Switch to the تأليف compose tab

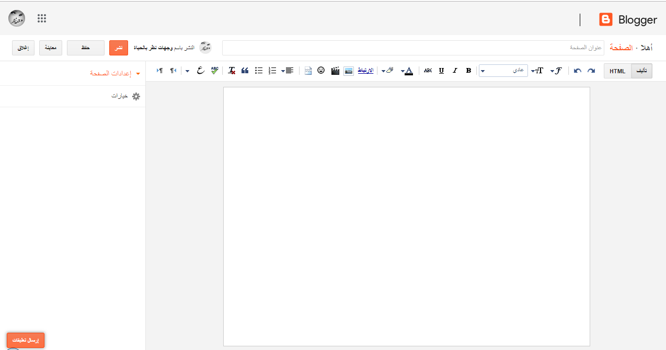(642, 71)
